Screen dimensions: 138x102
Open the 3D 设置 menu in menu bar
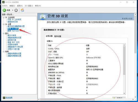click(29, 6)
